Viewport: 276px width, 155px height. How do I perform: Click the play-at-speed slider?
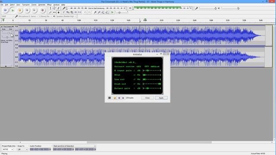[x=122, y=12]
